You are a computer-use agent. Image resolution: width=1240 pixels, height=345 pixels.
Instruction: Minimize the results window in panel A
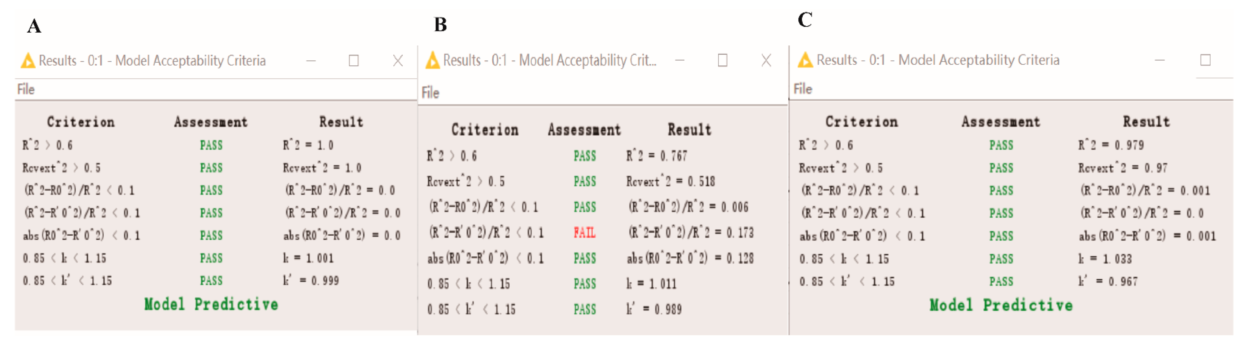pyautogui.click(x=311, y=61)
